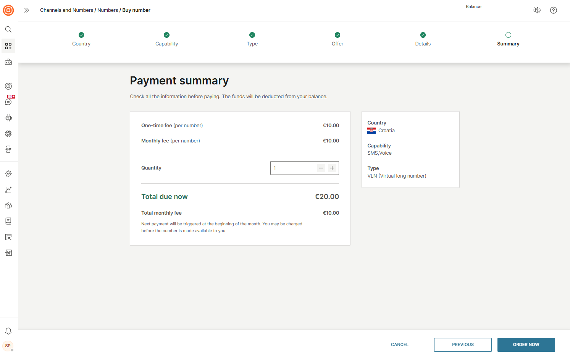This screenshot has height=359, width=570.
Task: Click the help question mark icon
Action: click(x=553, y=10)
